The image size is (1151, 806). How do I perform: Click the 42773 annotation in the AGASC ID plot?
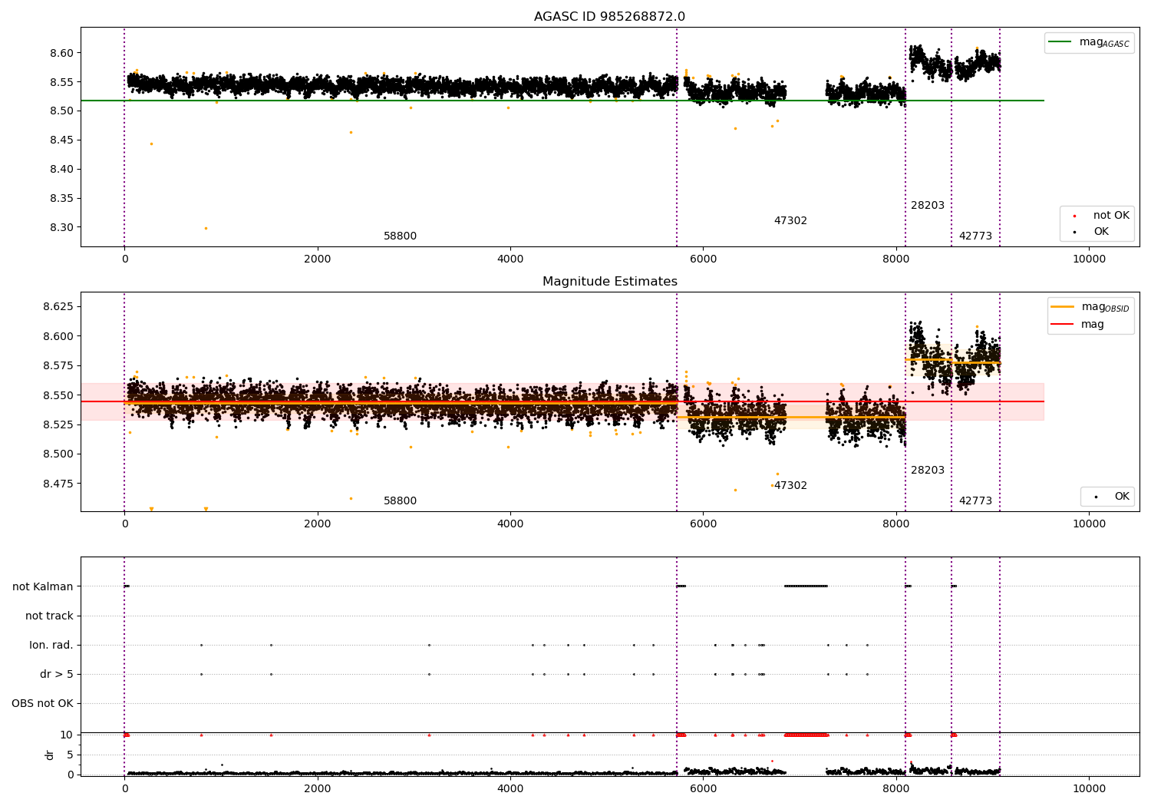[x=975, y=236]
